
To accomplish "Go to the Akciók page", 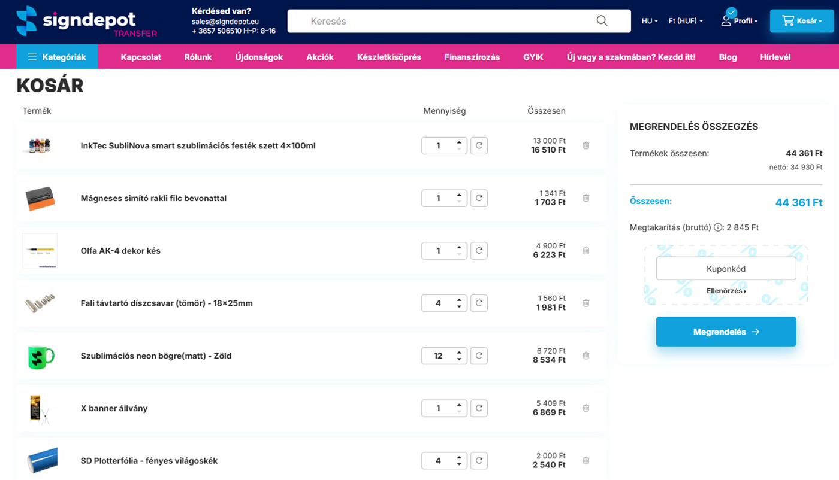I will click(320, 57).
